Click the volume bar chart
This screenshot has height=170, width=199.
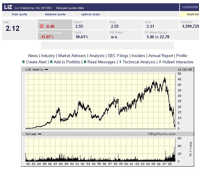coord(100,150)
